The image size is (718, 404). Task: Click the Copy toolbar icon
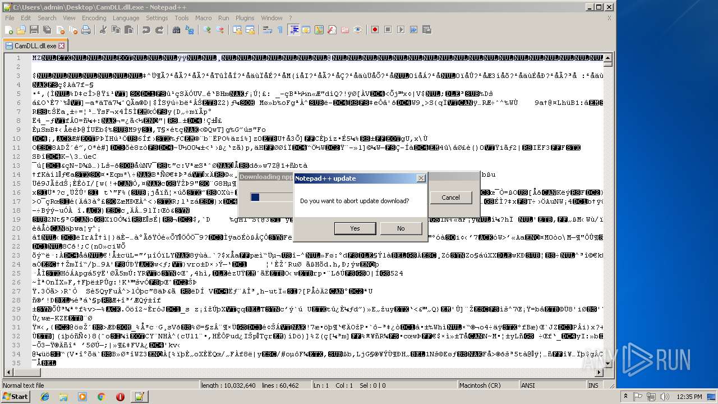[x=116, y=30]
